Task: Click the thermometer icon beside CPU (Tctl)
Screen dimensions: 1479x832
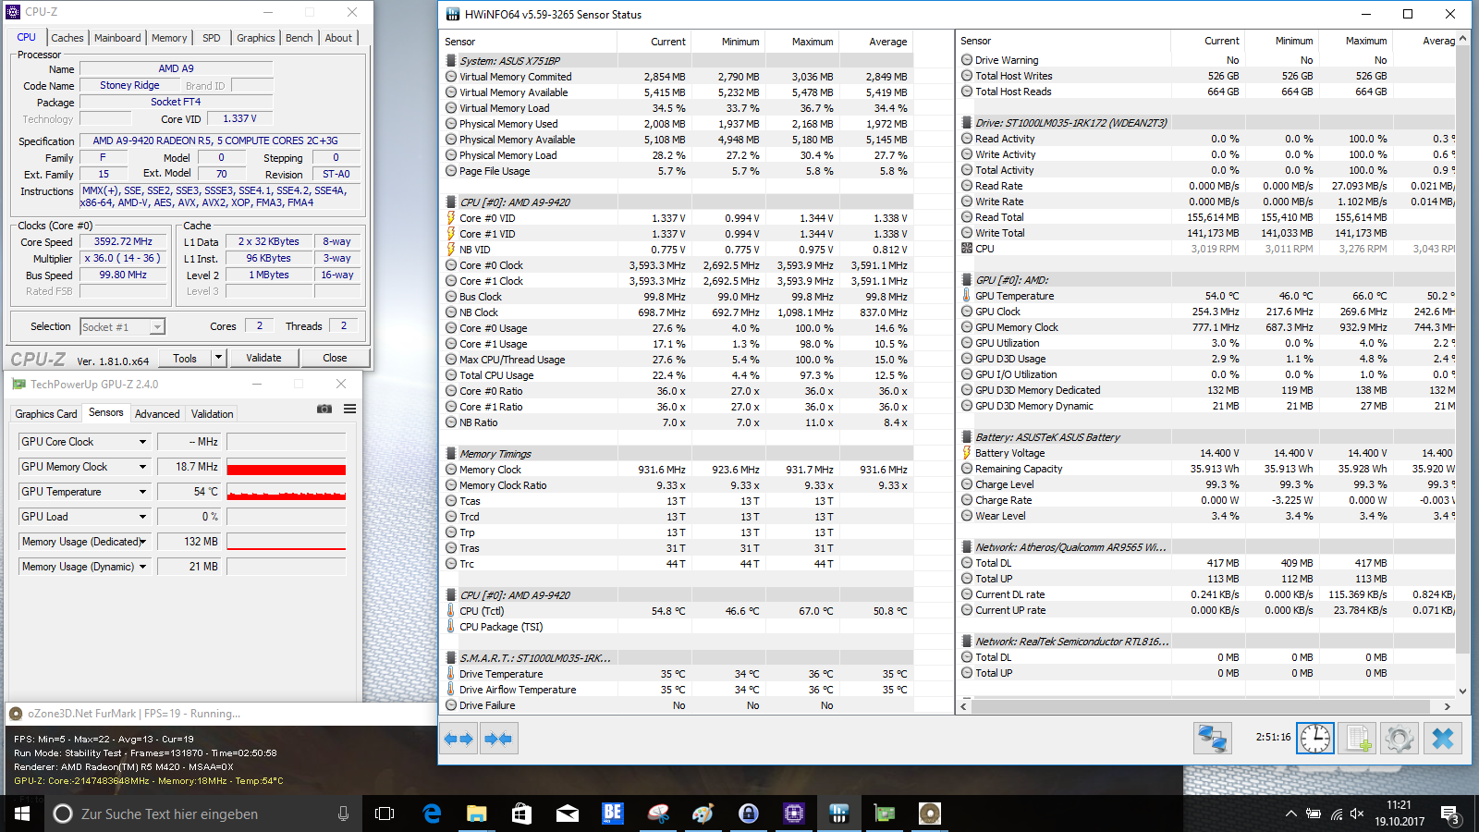Action: (451, 611)
